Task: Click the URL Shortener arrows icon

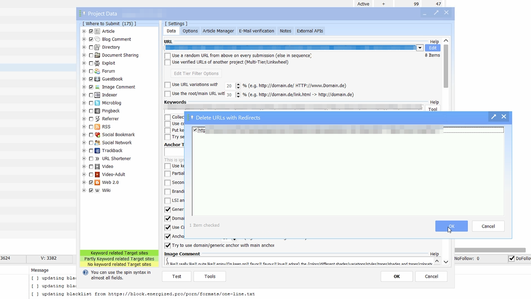Action: click(97, 159)
